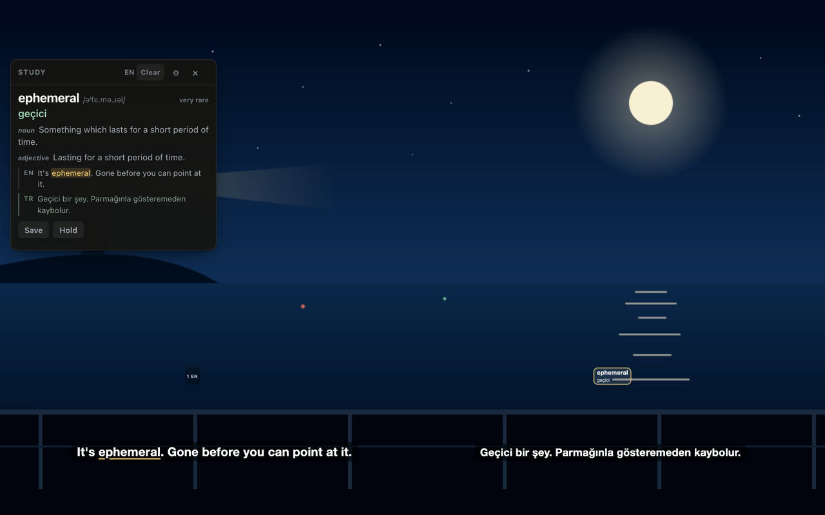This screenshot has width=825, height=515.
Task: Save the word ephemeral
Action: click(x=34, y=230)
